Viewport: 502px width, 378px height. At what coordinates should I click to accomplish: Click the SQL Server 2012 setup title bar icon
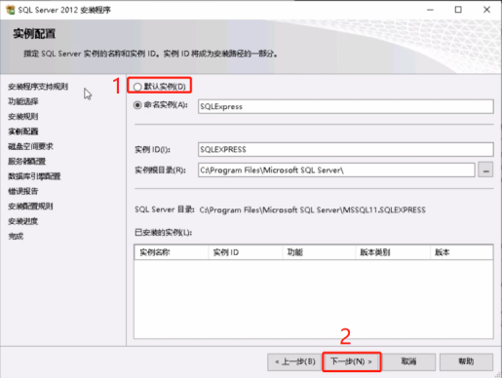pos(11,10)
